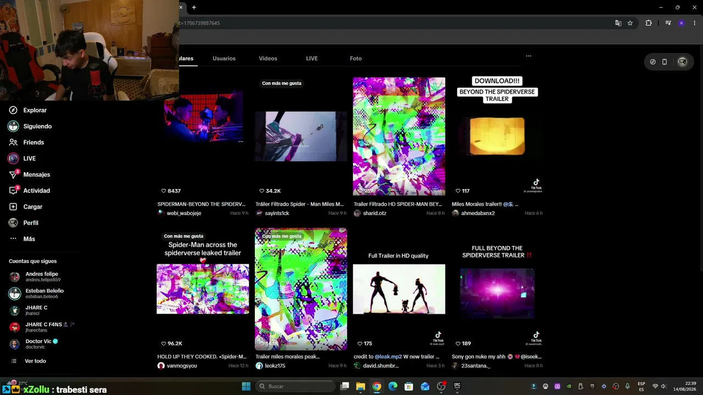
Task: Play 'Trailer Filtrado HD SPIDER-MAN' glitch video
Action: [x=399, y=136]
